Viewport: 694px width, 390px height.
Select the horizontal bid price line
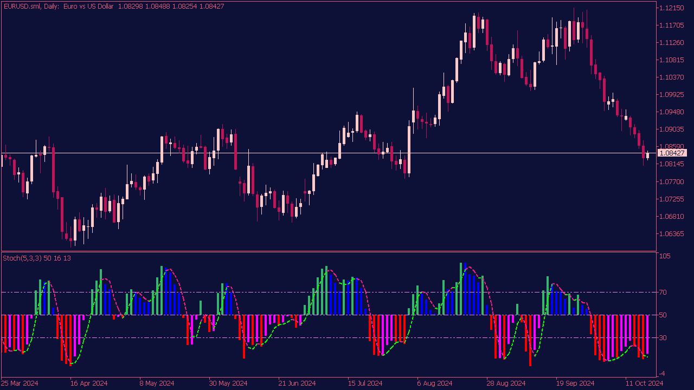329,153
